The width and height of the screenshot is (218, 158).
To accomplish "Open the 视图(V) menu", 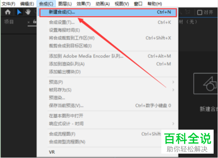I will [x=122, y=4].
